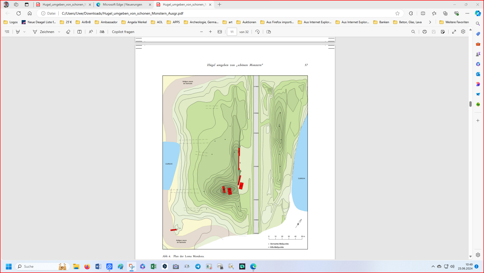Open File Explorer from the taskbar
Viewport: 484px width, 273px height.
76,266
